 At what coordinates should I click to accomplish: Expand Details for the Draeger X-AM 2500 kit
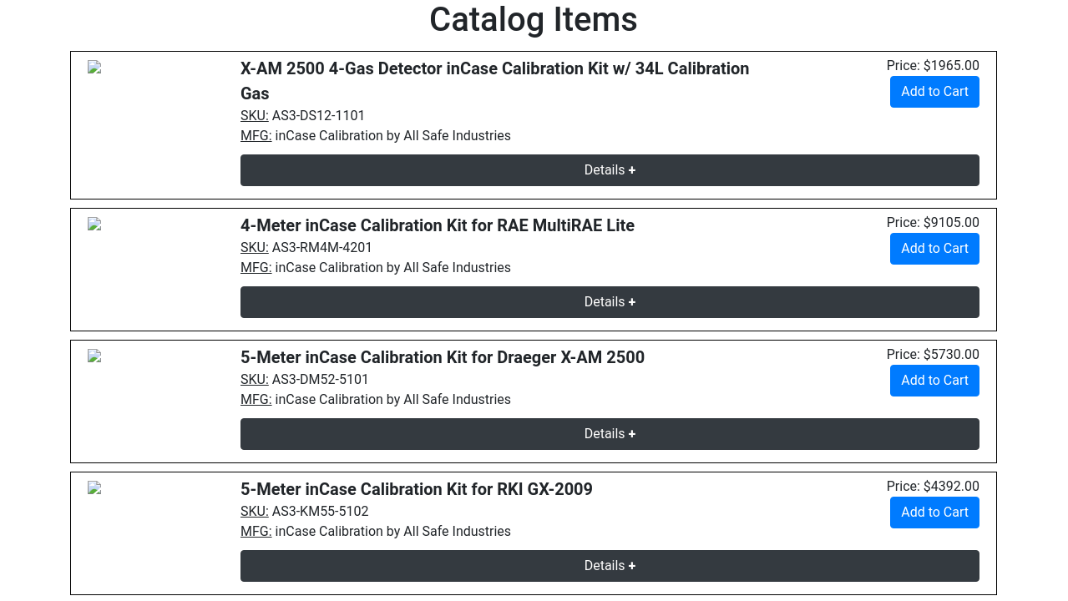(609, 434)
